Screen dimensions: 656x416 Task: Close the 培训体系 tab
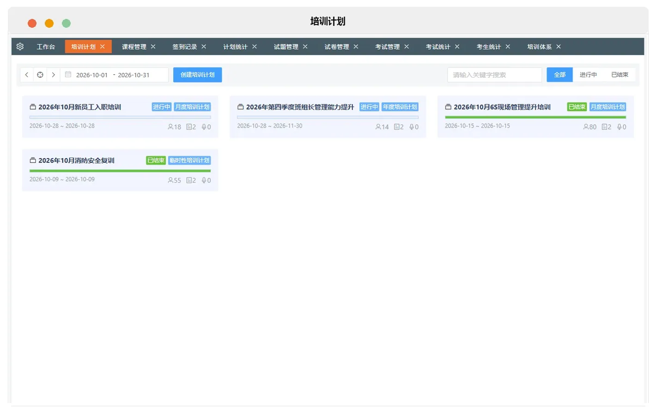559,47
